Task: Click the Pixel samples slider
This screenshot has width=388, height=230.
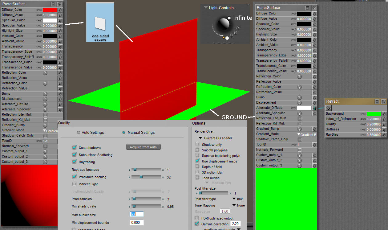Action: click(146, 199)
